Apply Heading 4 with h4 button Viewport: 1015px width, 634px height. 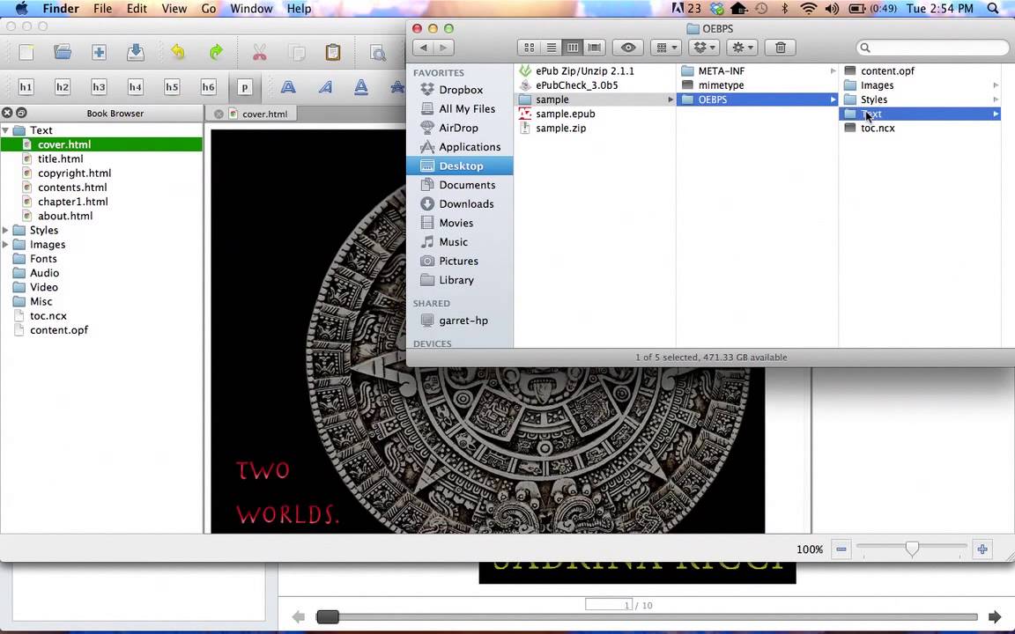[x=136, y=86]
